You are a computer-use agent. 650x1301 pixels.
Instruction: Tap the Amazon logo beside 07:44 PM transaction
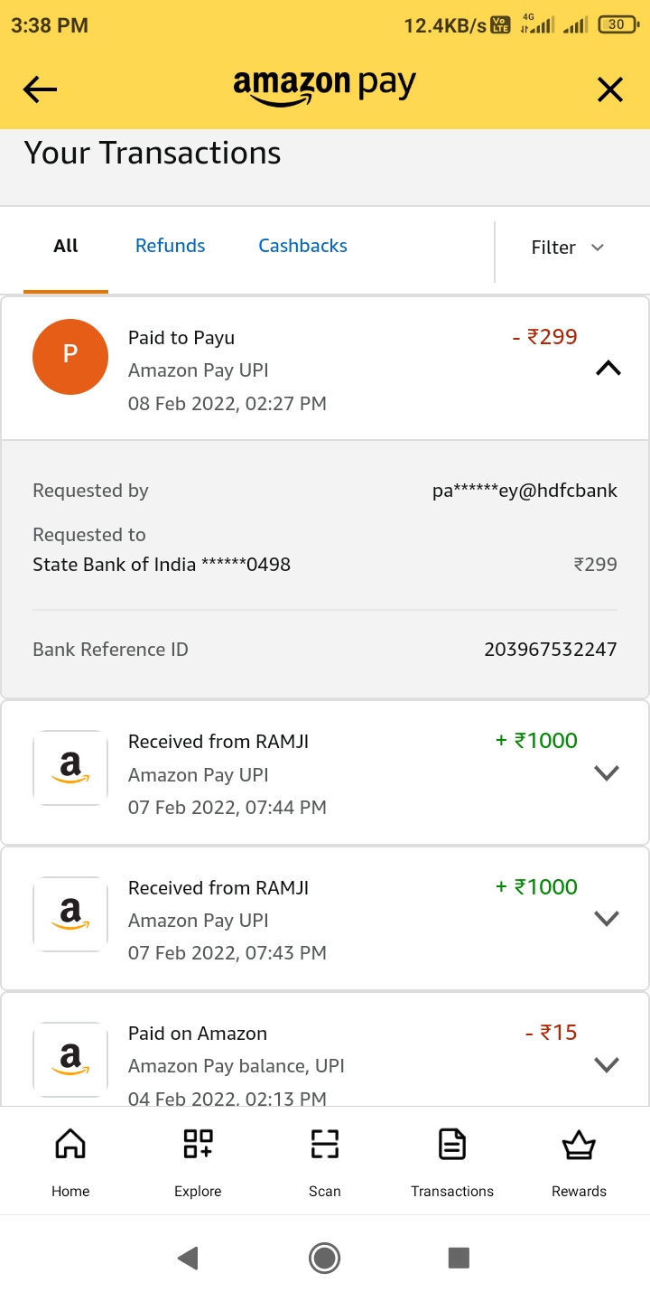click(x=70, y=768)
